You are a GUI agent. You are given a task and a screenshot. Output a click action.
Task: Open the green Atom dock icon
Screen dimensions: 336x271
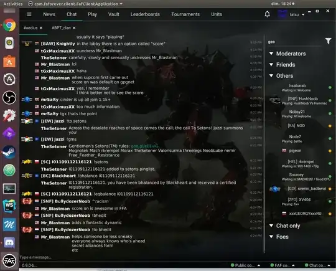9,170
